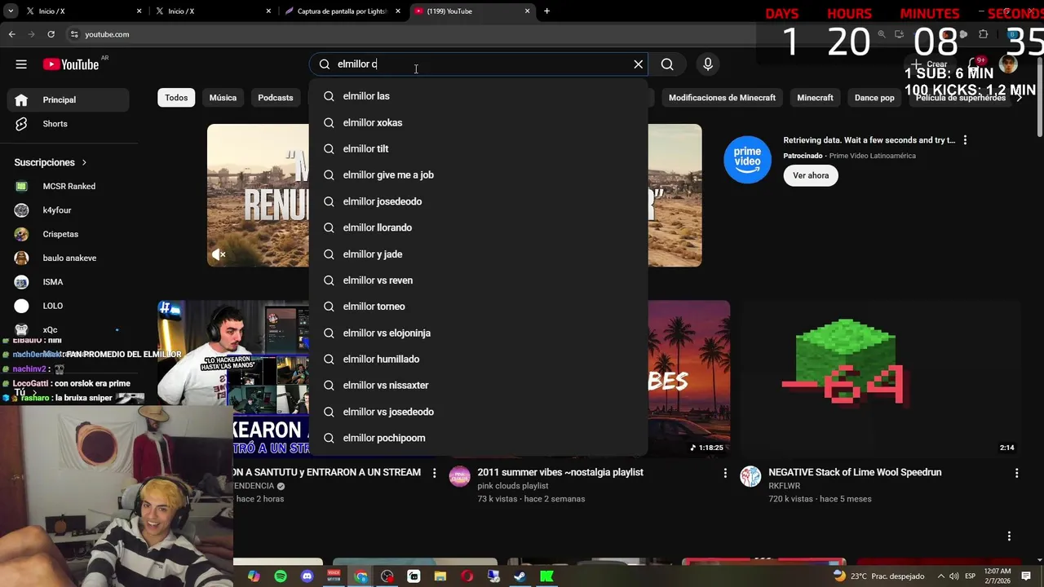This screenshot has height=587, width=1044.
Task: Open a new browser tab
Action: coord(546,11)
